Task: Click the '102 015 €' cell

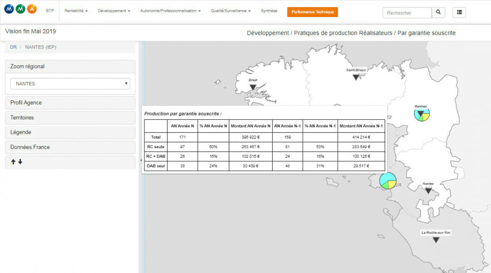Action: (x=251, y=156)
